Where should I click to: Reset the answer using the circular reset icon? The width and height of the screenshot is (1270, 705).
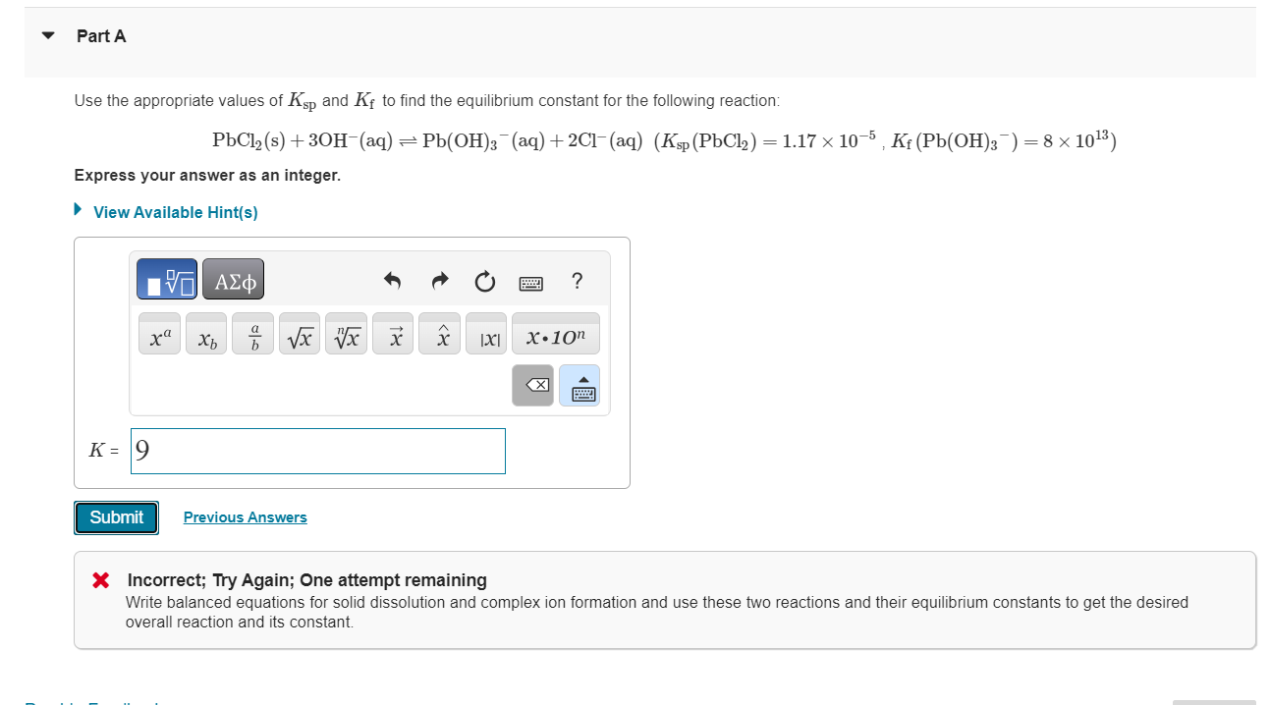pyautogui.click(x=484, y=282)
